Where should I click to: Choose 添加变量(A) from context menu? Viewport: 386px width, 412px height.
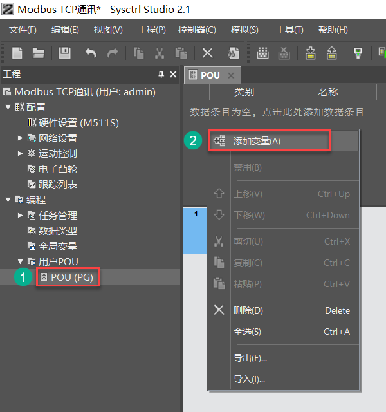pyautogui.click(x=284, y=141)
